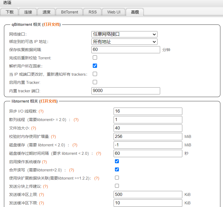Open help (?) for 校验时内存使用扩增量
The width and height of the screenshot is (223, 207).
pos(53,137)
